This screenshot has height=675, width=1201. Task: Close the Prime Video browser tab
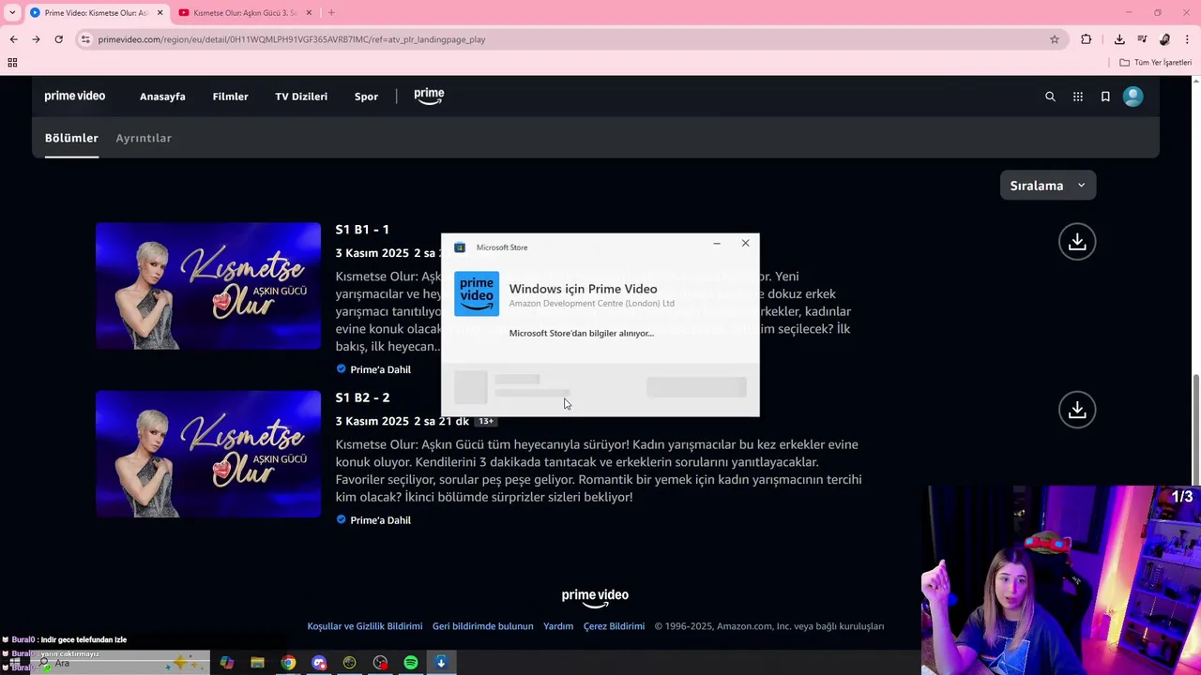pos(160,12)
